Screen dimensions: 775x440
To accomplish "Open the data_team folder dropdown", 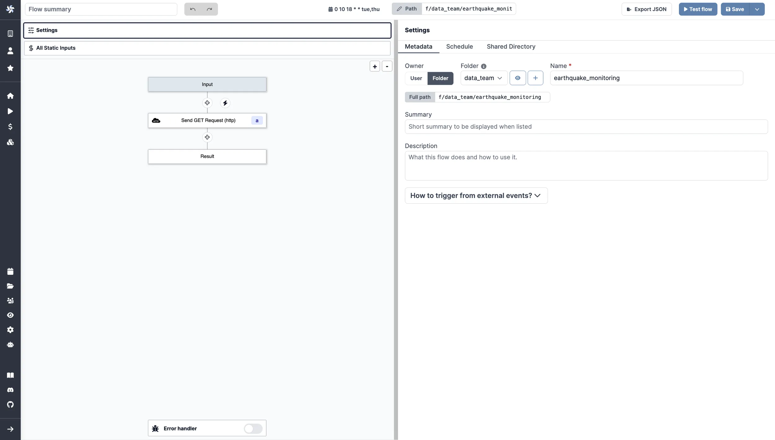I will coord(482,78).
